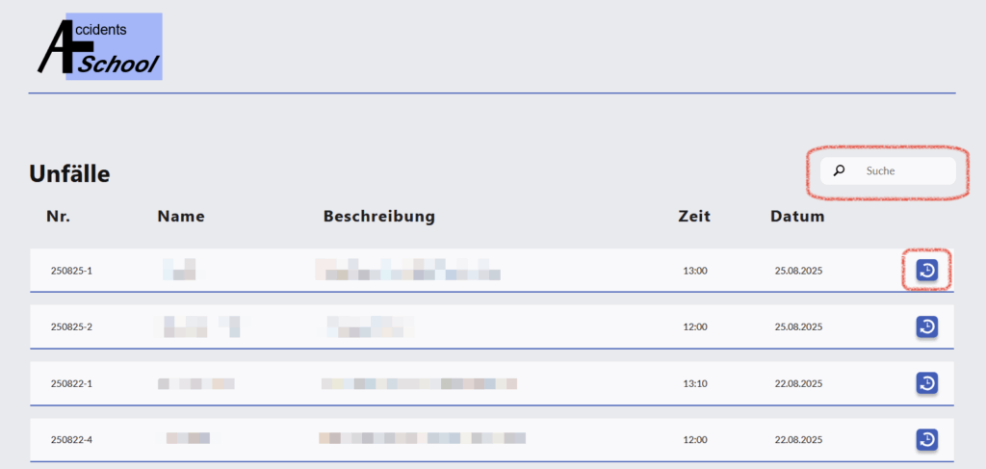Image resolution: width=986 pixels, height=469 pixels.
Task: Open accident entry 250822-4
Action: pyautogui.click(x=71, y=440)
